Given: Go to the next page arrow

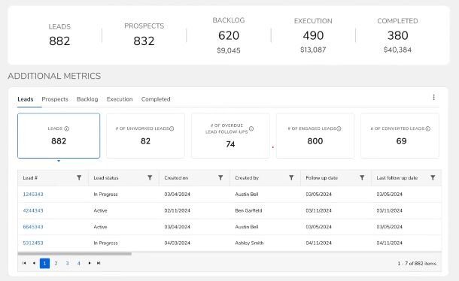Looking at the screenshot, I should pos(90,263).
